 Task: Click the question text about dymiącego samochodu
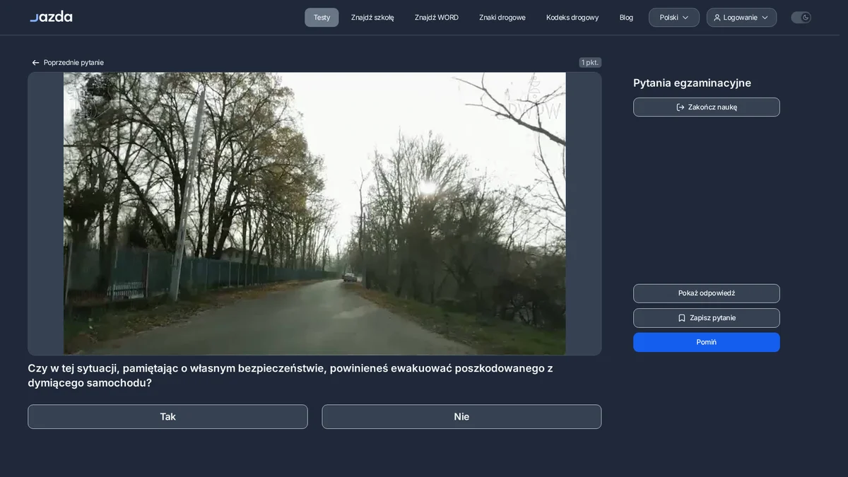click(x=290, y=376)
